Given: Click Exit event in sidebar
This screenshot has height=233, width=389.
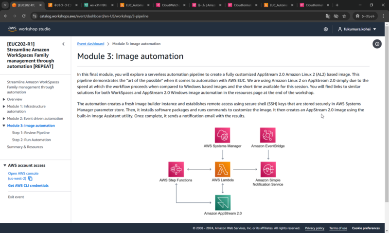Looking at the screenshot, I should click(x=16, y=197).
